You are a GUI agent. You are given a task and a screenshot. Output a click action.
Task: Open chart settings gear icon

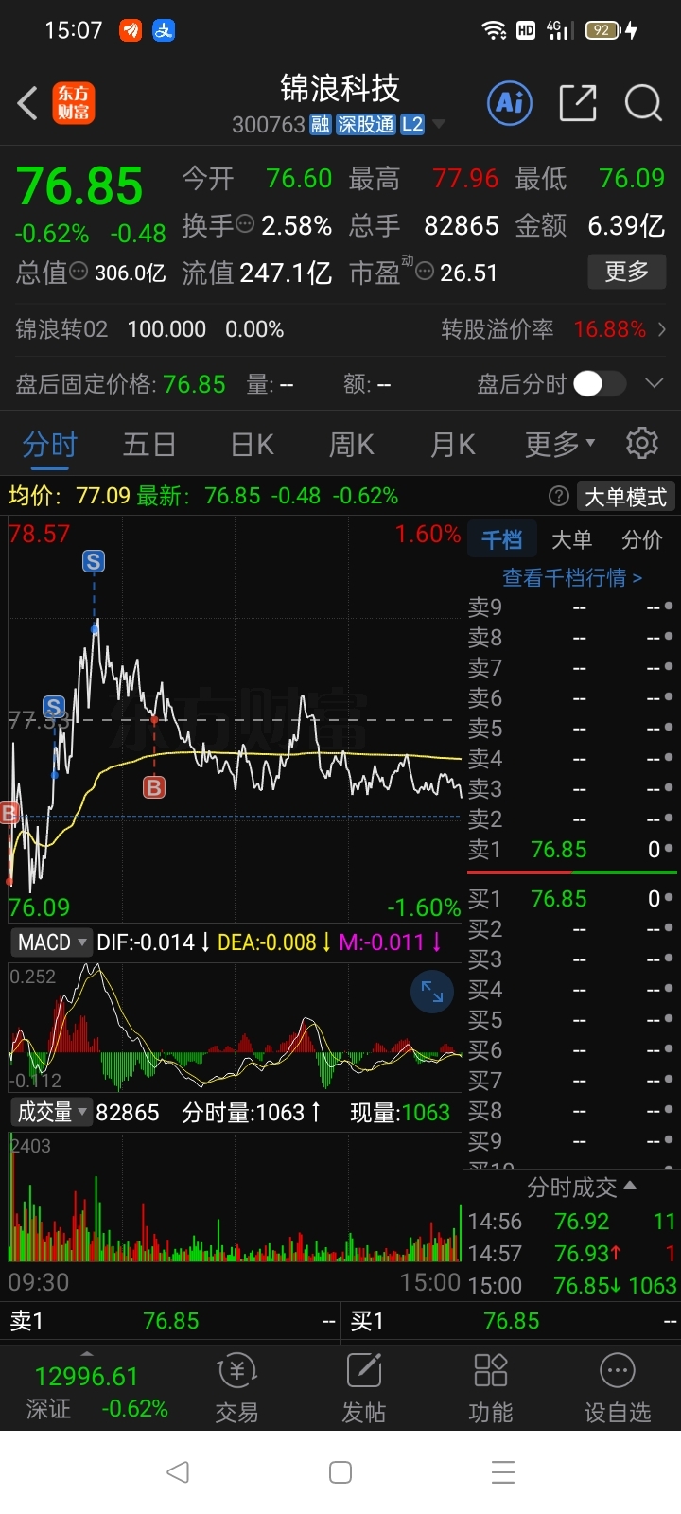coord(642,442)
